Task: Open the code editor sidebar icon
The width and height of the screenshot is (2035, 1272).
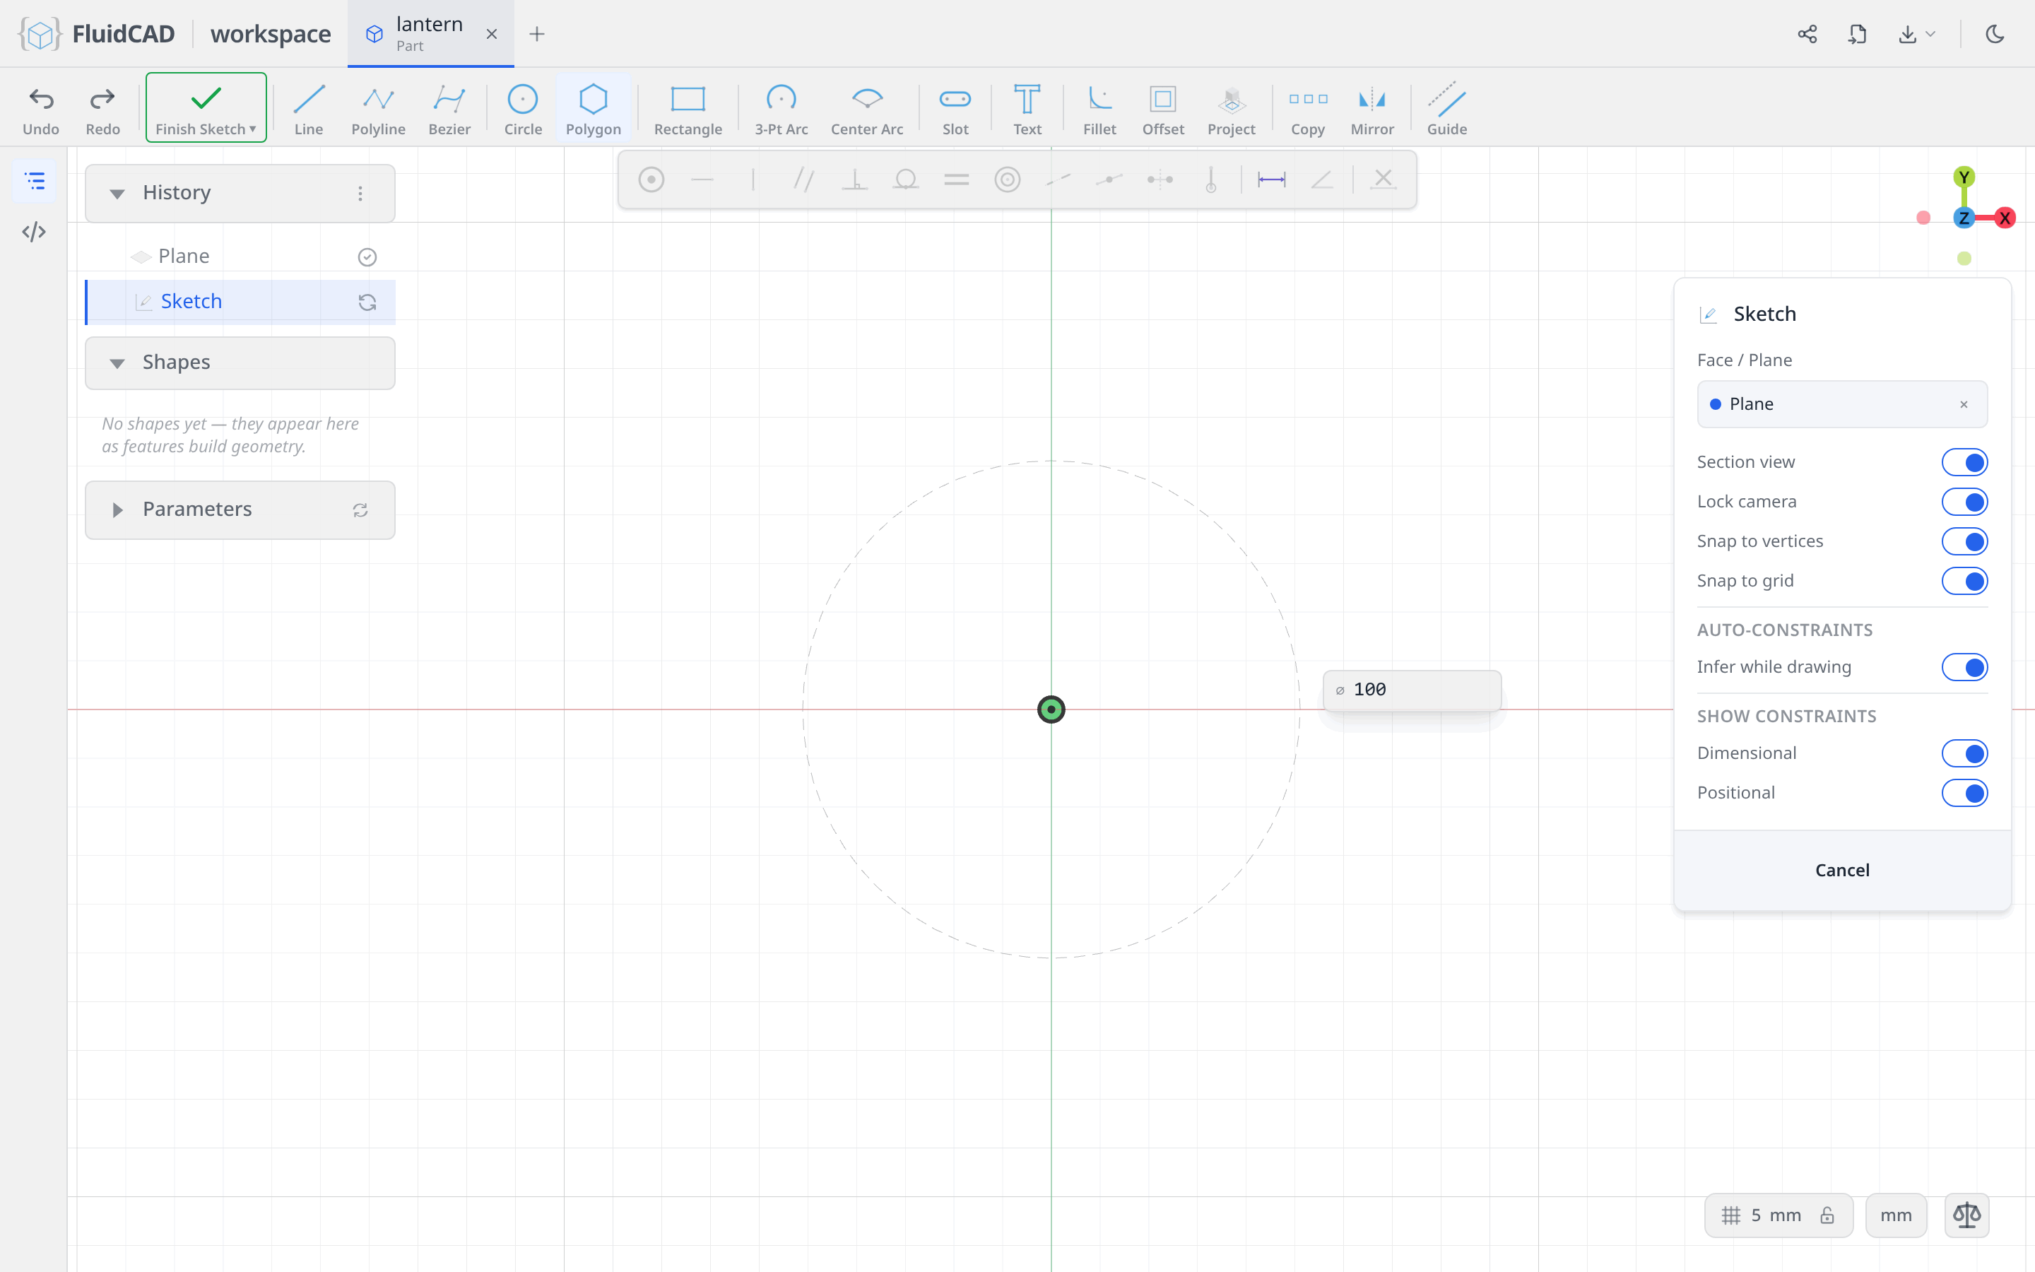Action: (x=34, y=232)
